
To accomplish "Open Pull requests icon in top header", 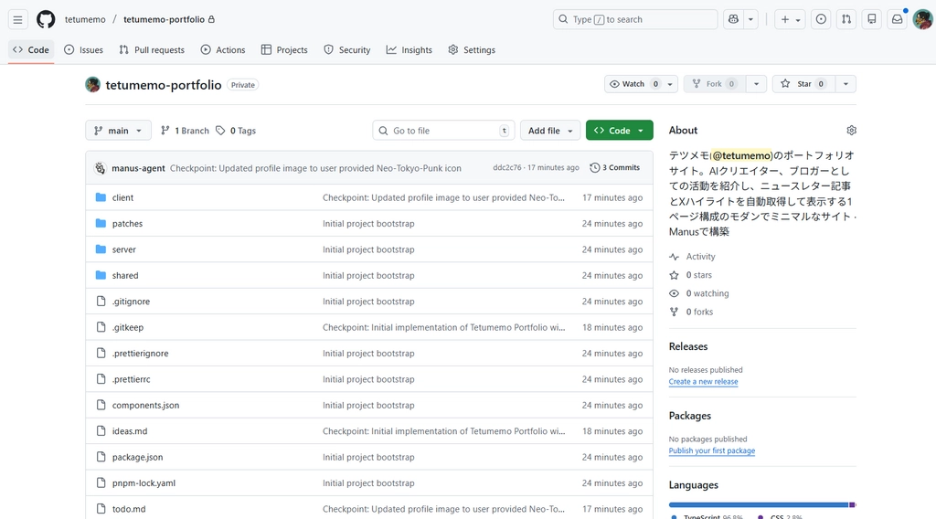I will pyautogui.click(x=846, y=20).
